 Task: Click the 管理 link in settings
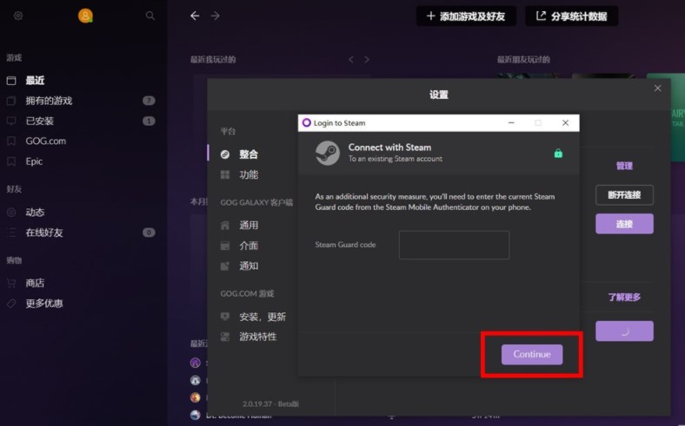coord(624,166)
